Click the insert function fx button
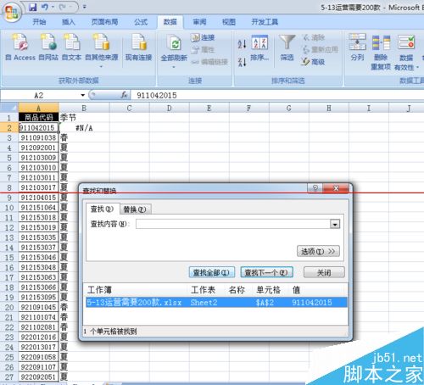This screenshot has width=424, height=385. pyautogui.click(x=124, y=95)
